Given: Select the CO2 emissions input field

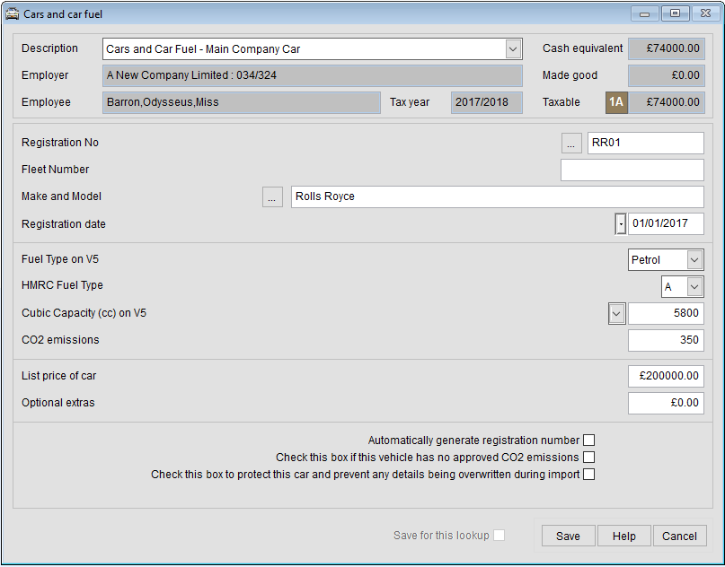Looking at the screenshot, I should (x=665, y=340).
